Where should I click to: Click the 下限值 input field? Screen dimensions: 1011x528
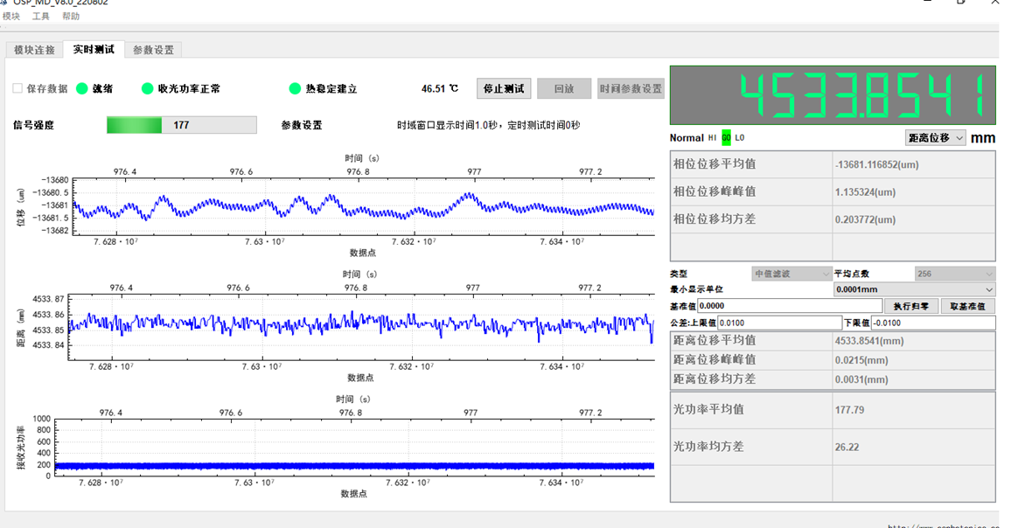pos(933,323)
